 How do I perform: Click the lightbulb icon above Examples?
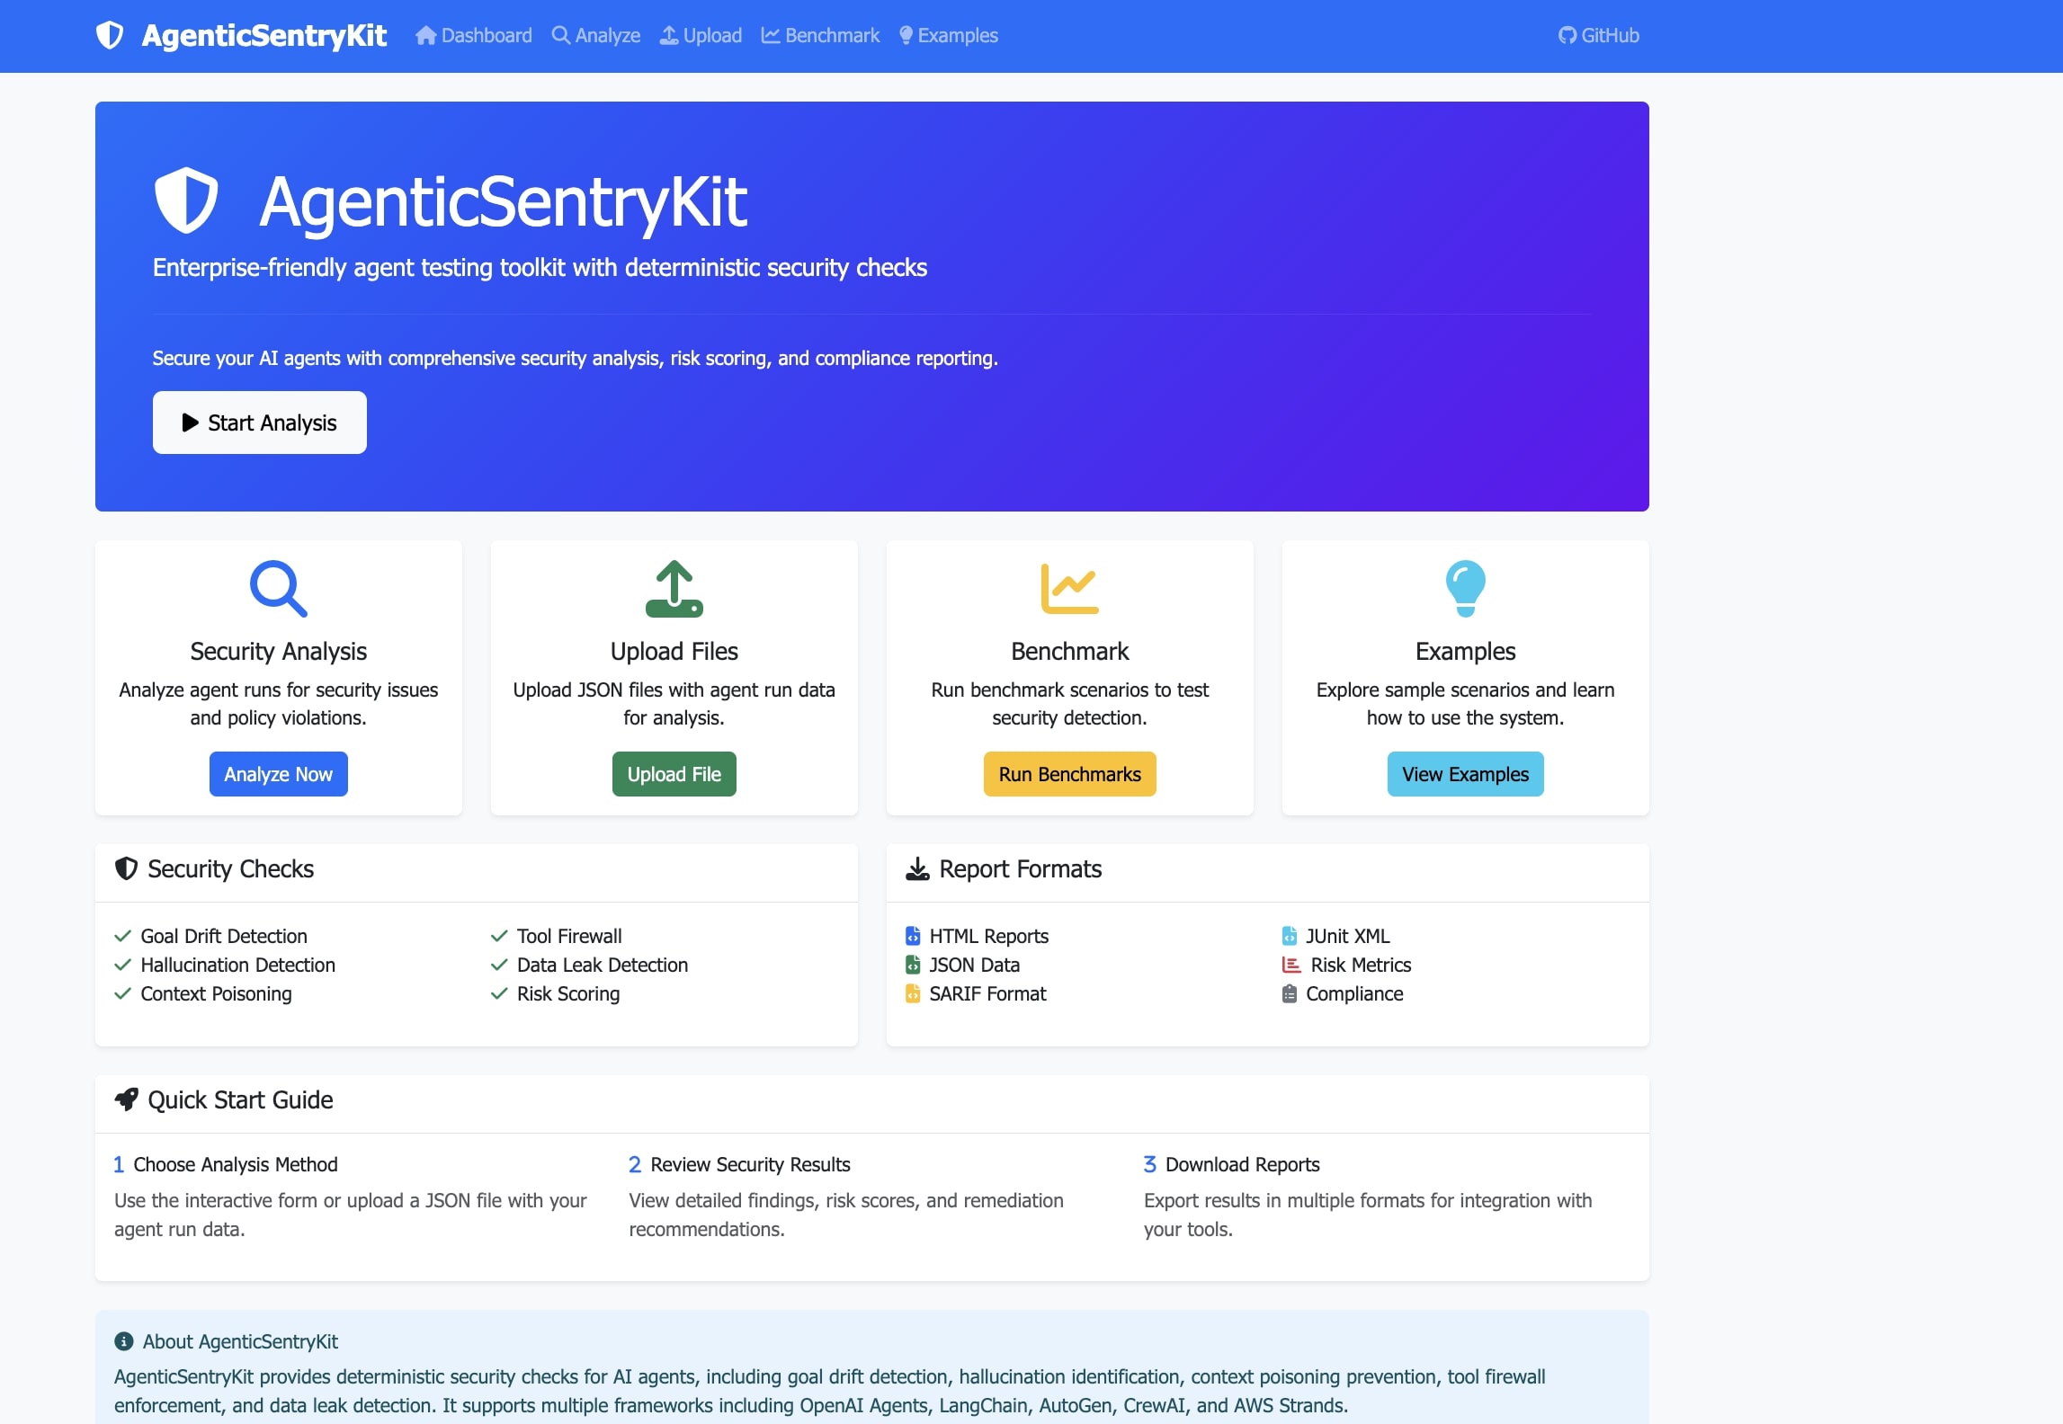point(1465,589)
